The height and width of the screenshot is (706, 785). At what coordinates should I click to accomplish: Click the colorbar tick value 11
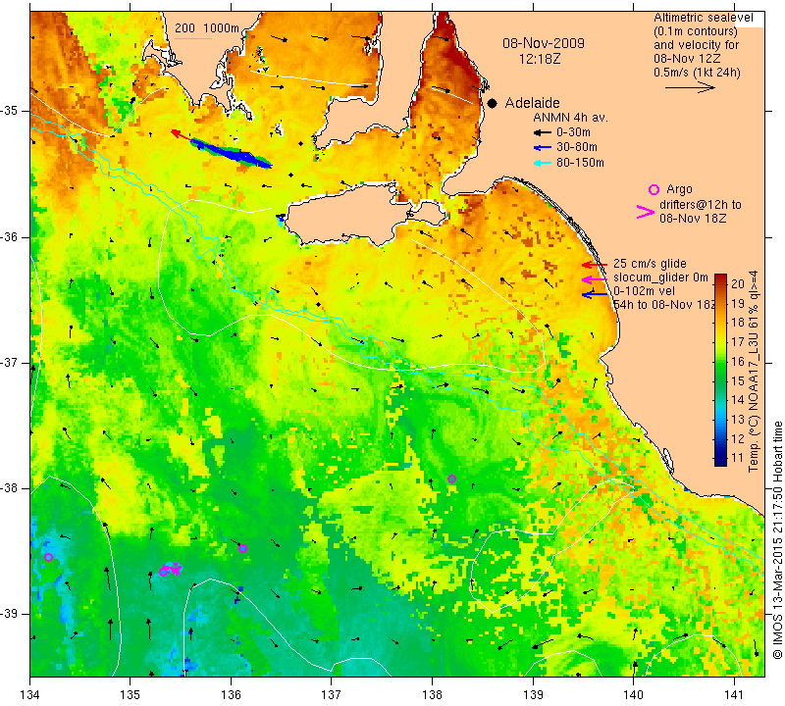coord(738,458)
